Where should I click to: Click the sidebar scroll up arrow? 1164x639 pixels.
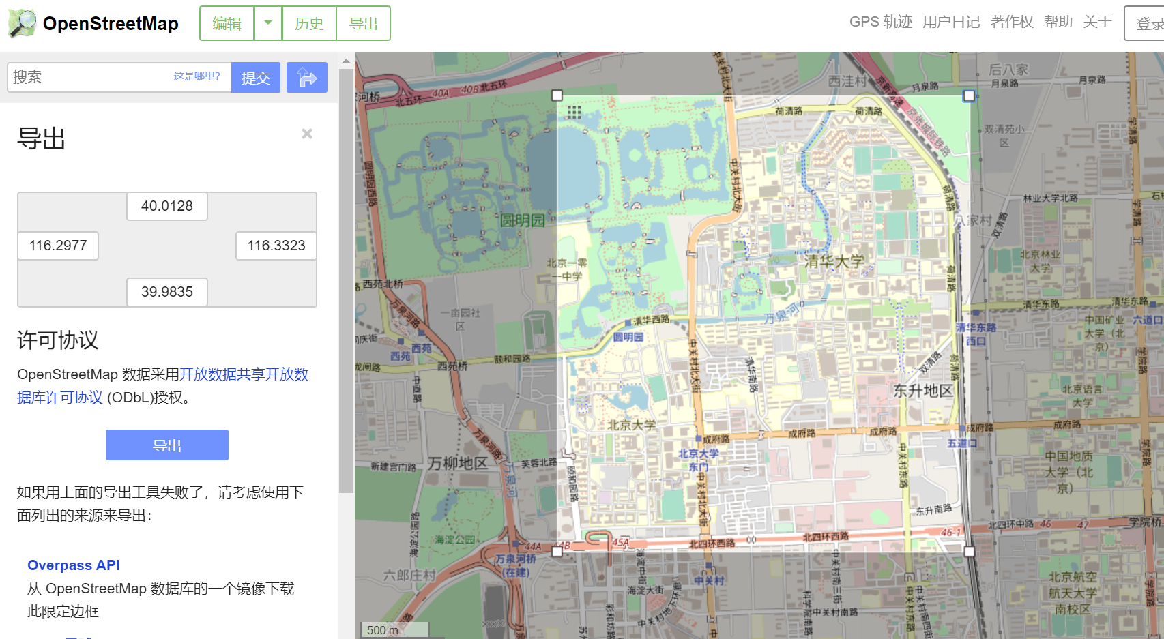(x=346, y=61)
